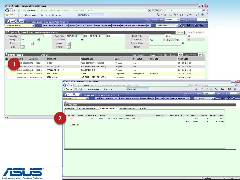
Task: Click the Back arrow in the Opportunity detail browser window
Action: (x=65, y=85)
